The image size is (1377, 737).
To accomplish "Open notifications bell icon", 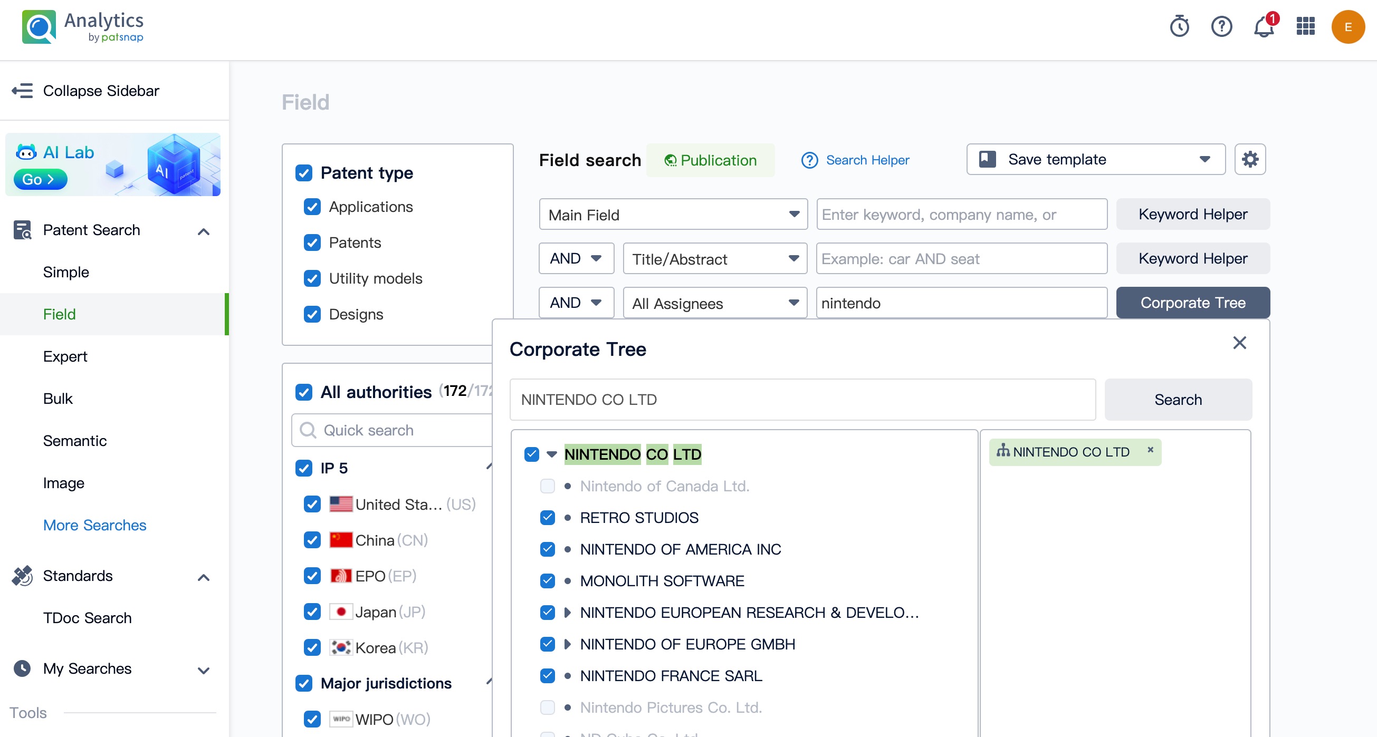I will point(1263,26).
